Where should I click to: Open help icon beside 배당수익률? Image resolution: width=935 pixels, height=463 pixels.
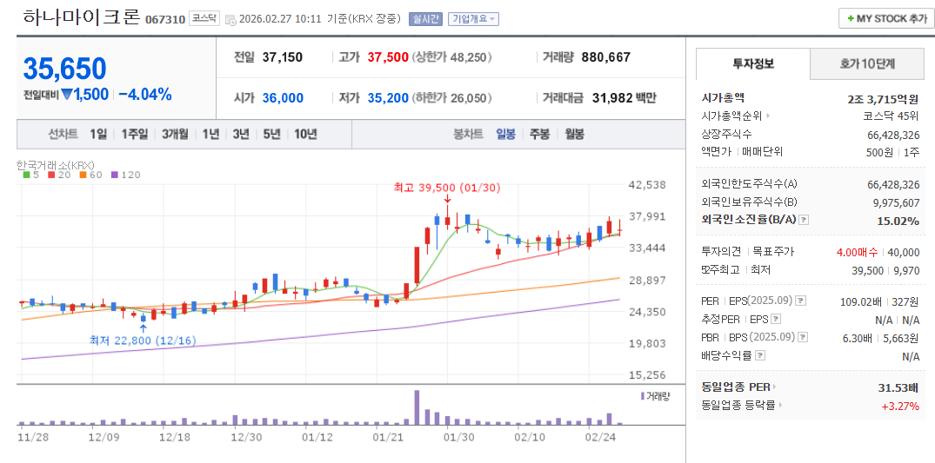[759, 356]
